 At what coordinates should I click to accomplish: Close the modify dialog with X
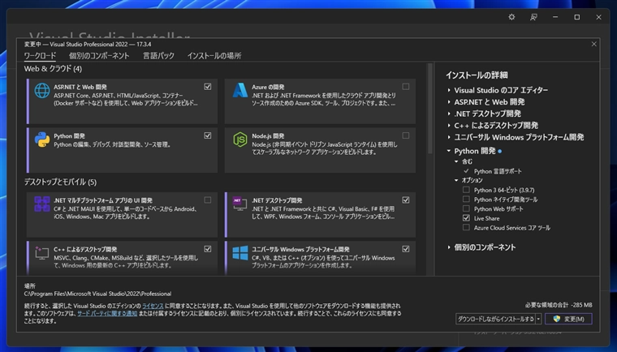(593, 44)
